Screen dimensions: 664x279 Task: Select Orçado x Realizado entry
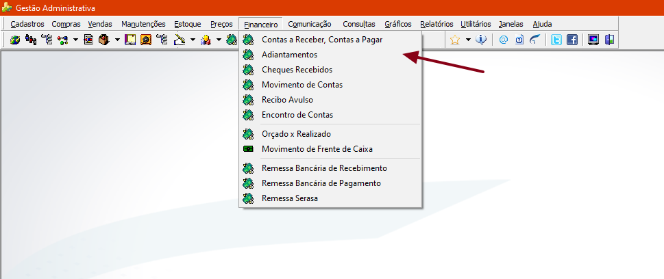pos(330,134)
